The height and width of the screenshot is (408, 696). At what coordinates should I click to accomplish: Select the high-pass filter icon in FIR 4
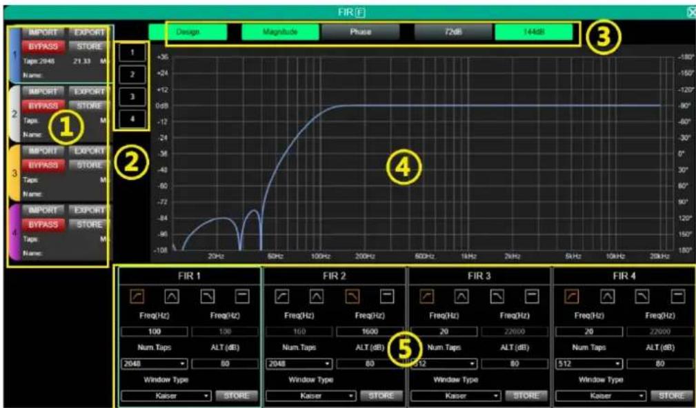(572, 296)
